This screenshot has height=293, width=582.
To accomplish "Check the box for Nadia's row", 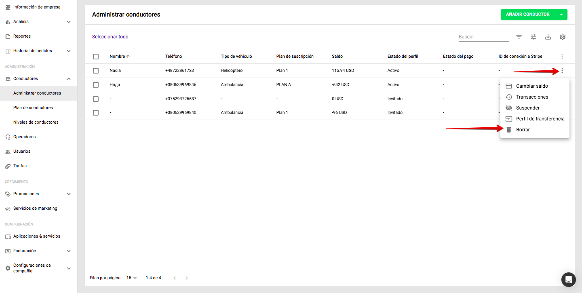I will point(96,71).
